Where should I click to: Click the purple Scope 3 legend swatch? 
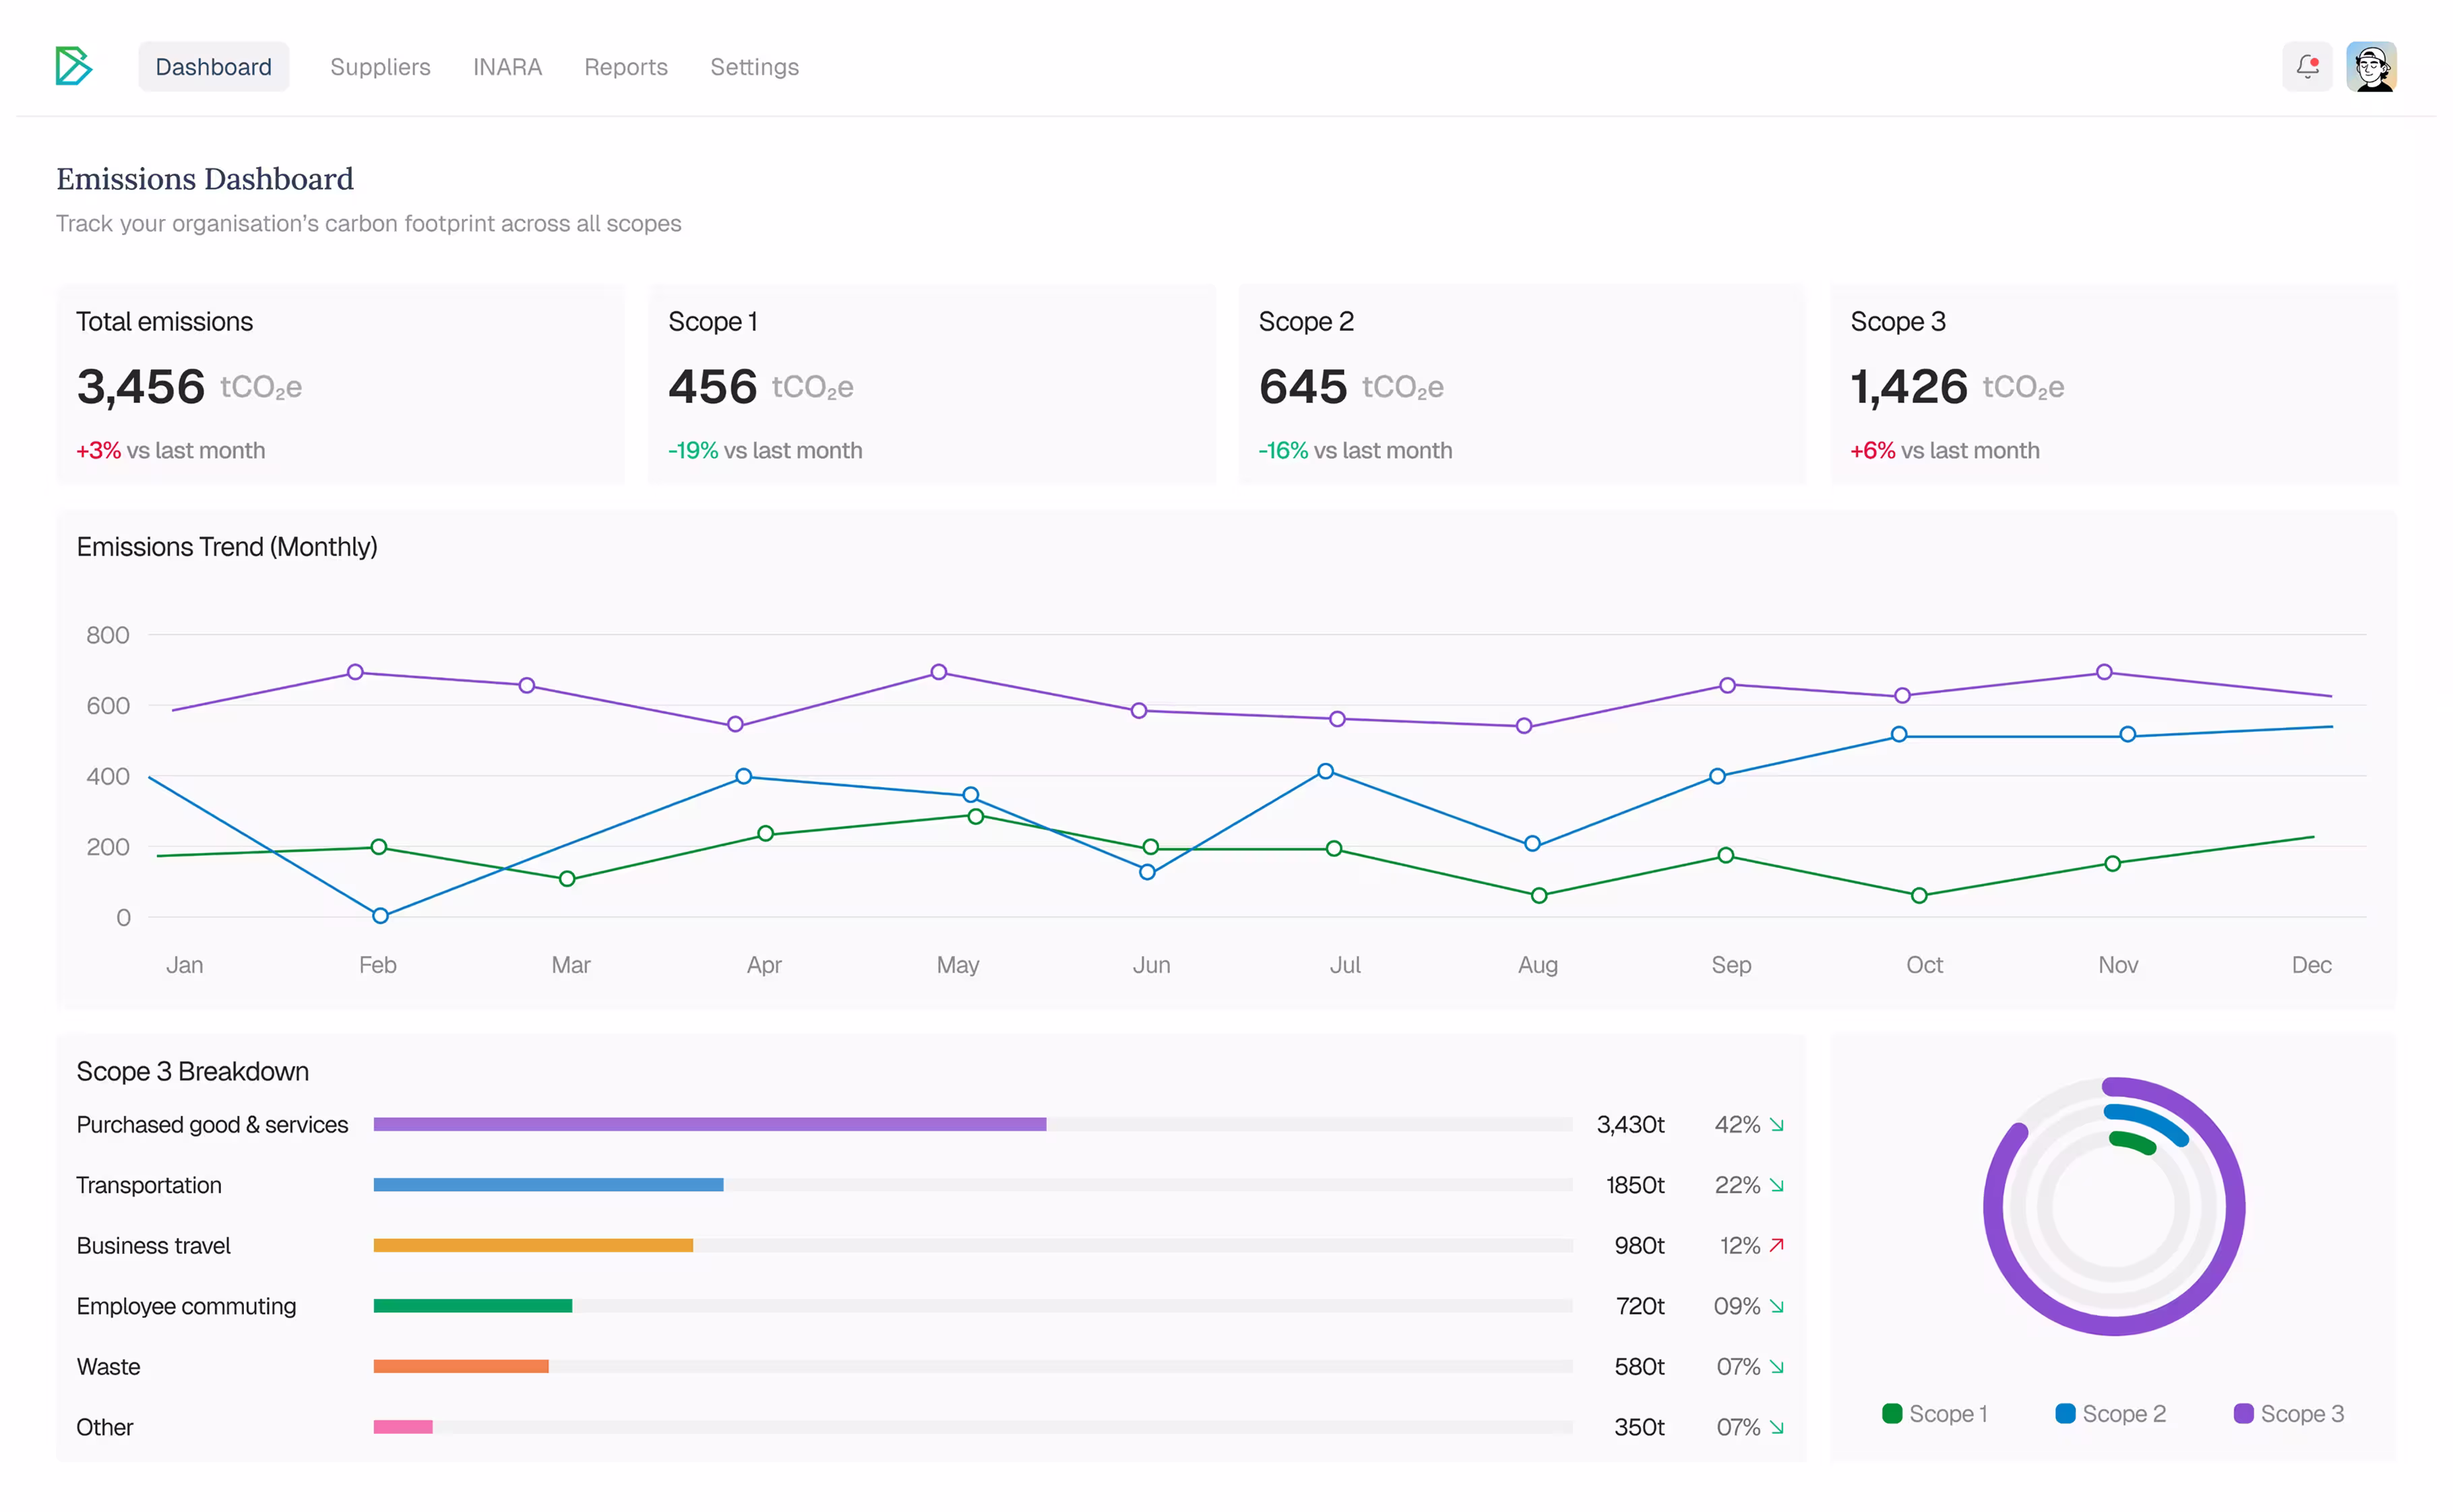2243,1413
